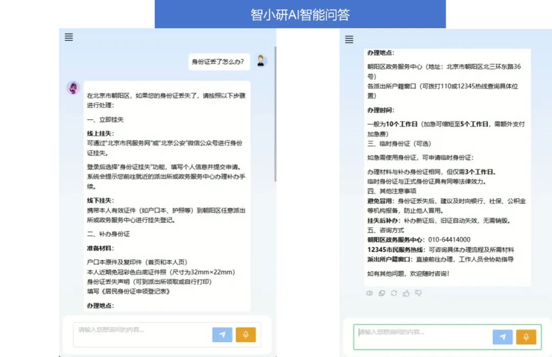Regenerate the AI response

pyautogui.click(x=394, y=293)
